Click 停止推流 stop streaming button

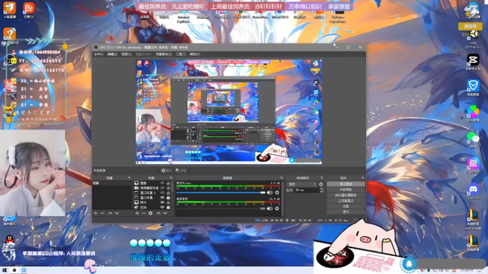[x=346, y=184]
